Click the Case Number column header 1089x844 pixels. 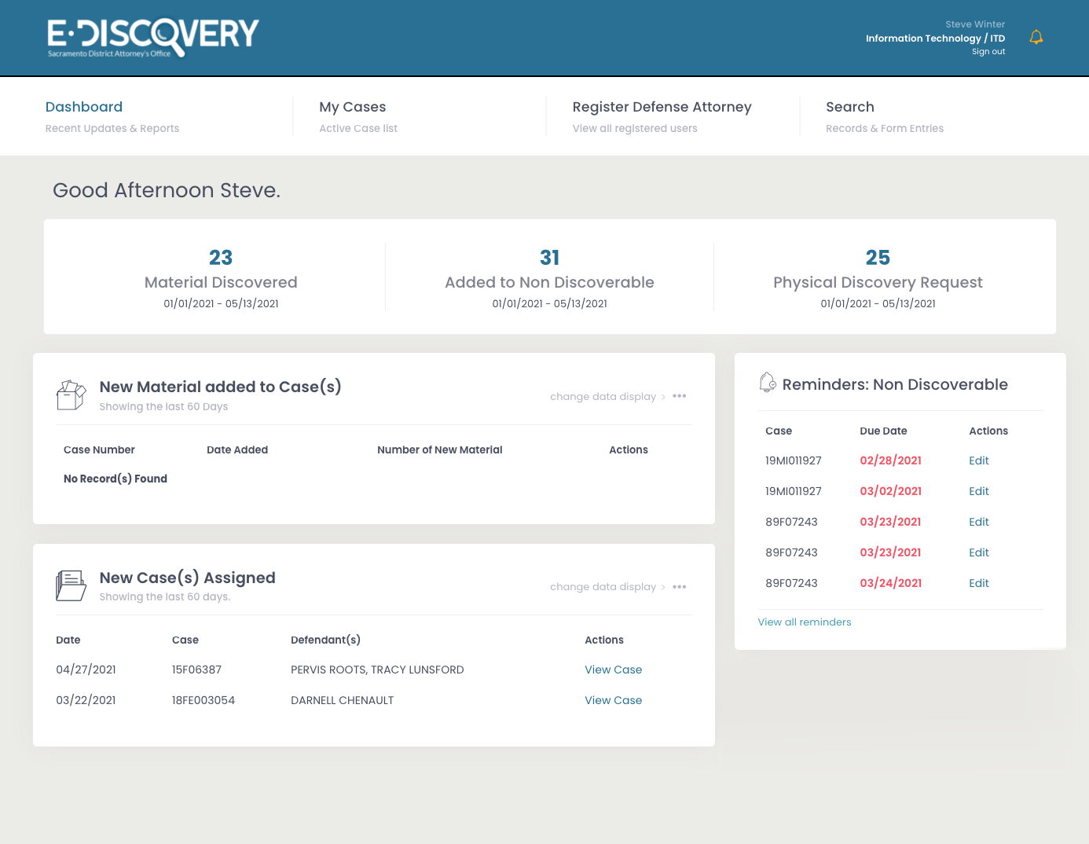click(99, 450)
